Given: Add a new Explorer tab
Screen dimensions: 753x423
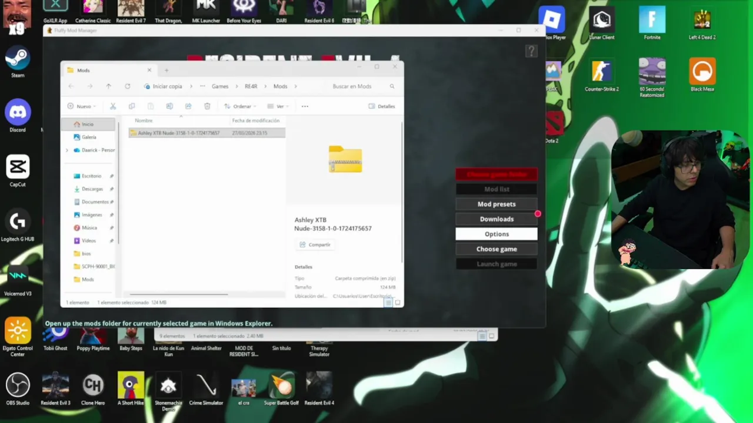Looking at the screenshot, I should [x=166, y=70].
